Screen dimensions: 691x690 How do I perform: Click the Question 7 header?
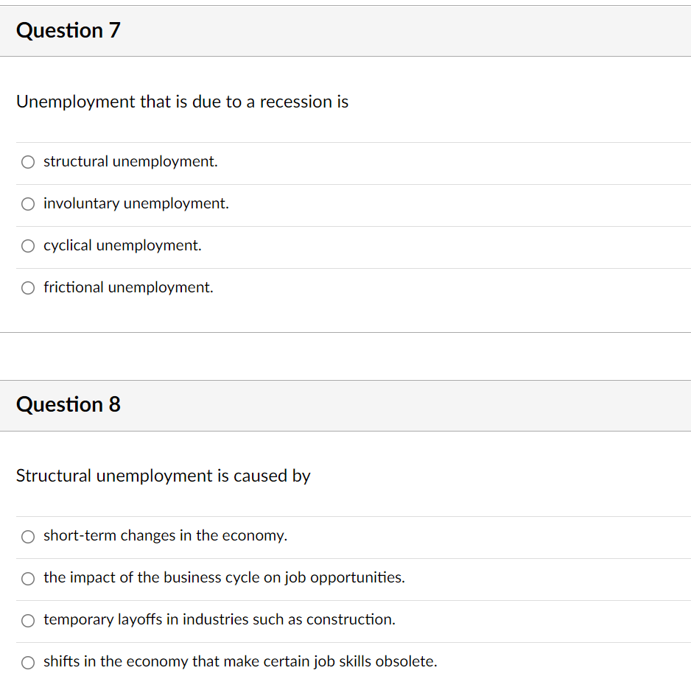point(68,30)
